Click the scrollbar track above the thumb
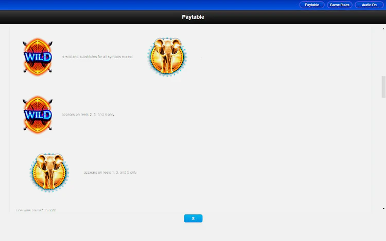386x241 pixels. click(383, 51)
